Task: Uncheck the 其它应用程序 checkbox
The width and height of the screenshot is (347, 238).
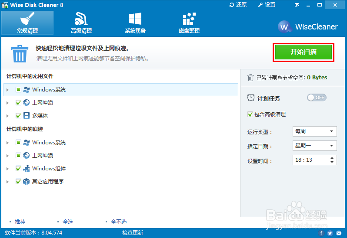Action: [x=18, y=182]
